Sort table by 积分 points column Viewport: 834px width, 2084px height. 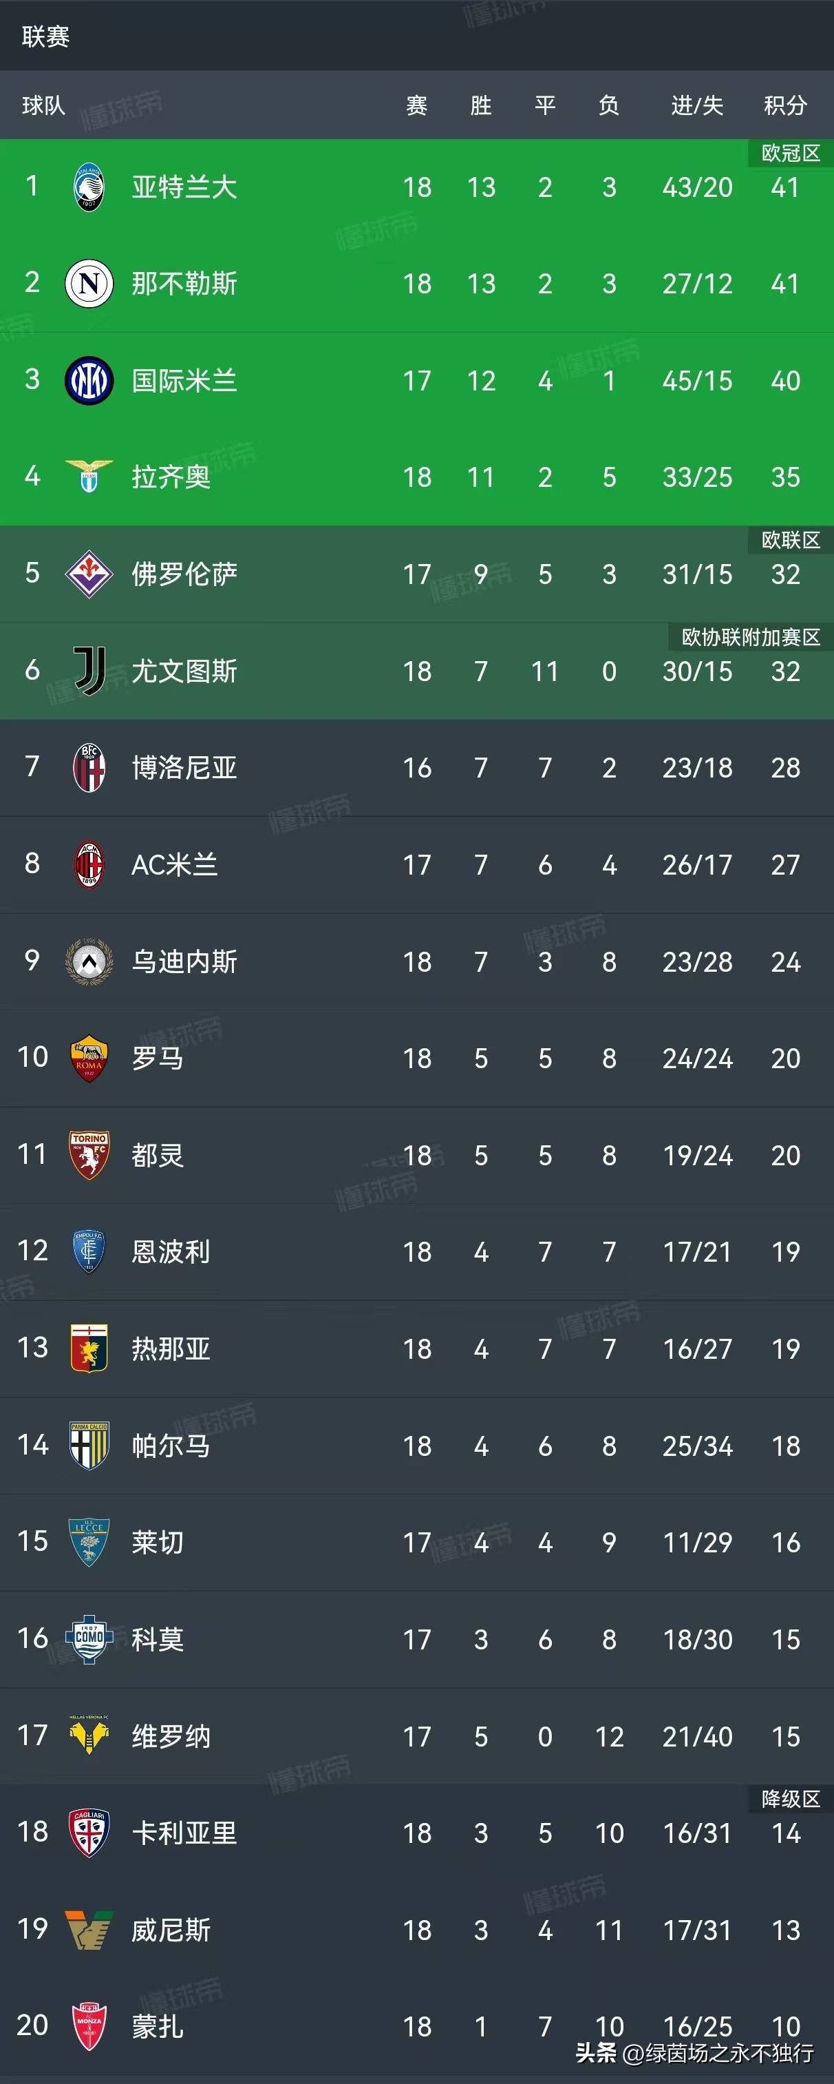tap(784, 105)
